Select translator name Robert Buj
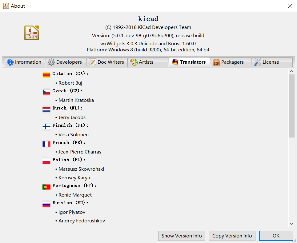 pyautogui.click(x=70, y=83)
